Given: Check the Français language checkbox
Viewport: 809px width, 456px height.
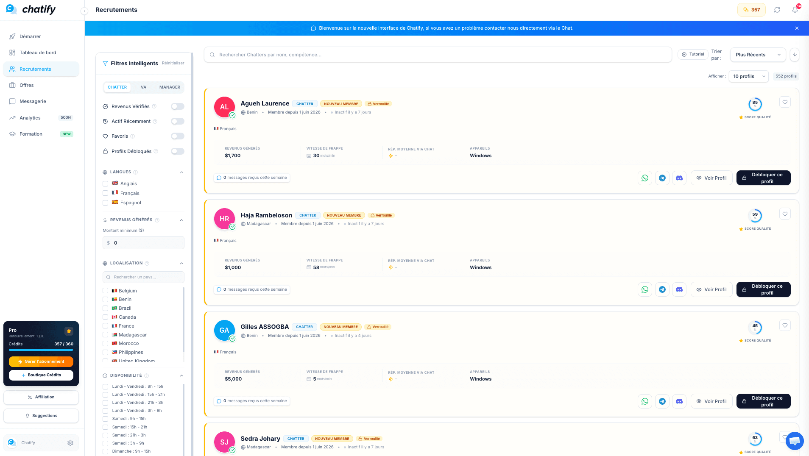Looking at the screenshot, I should click(x=105, y=193).
